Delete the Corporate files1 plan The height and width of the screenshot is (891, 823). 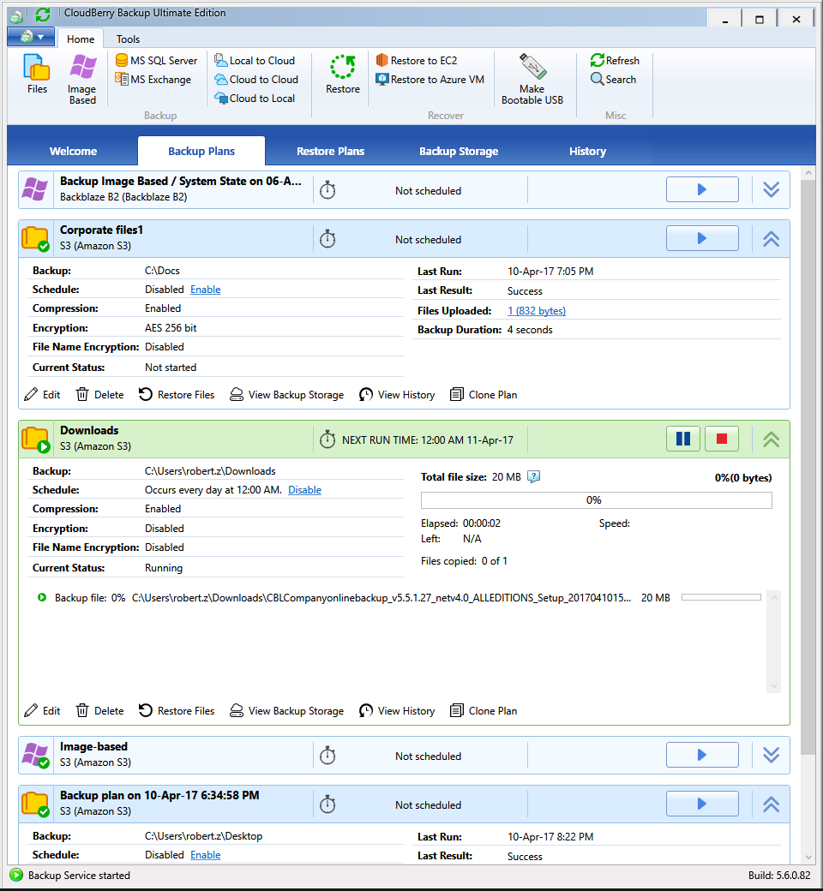click(x=100, y=394)
